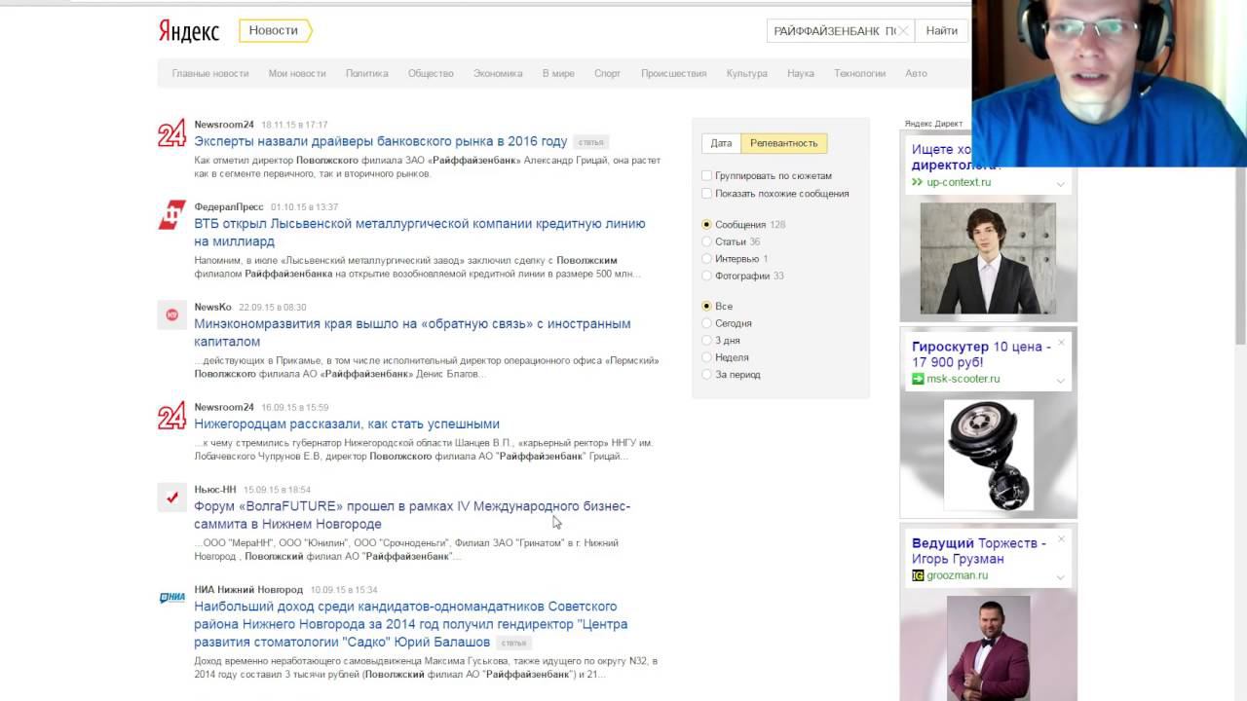Image resolution: width=1247 pixels, height=701 pixels.
Task: Click the up-context.ru favicon arrows
Action: [918, 182]
